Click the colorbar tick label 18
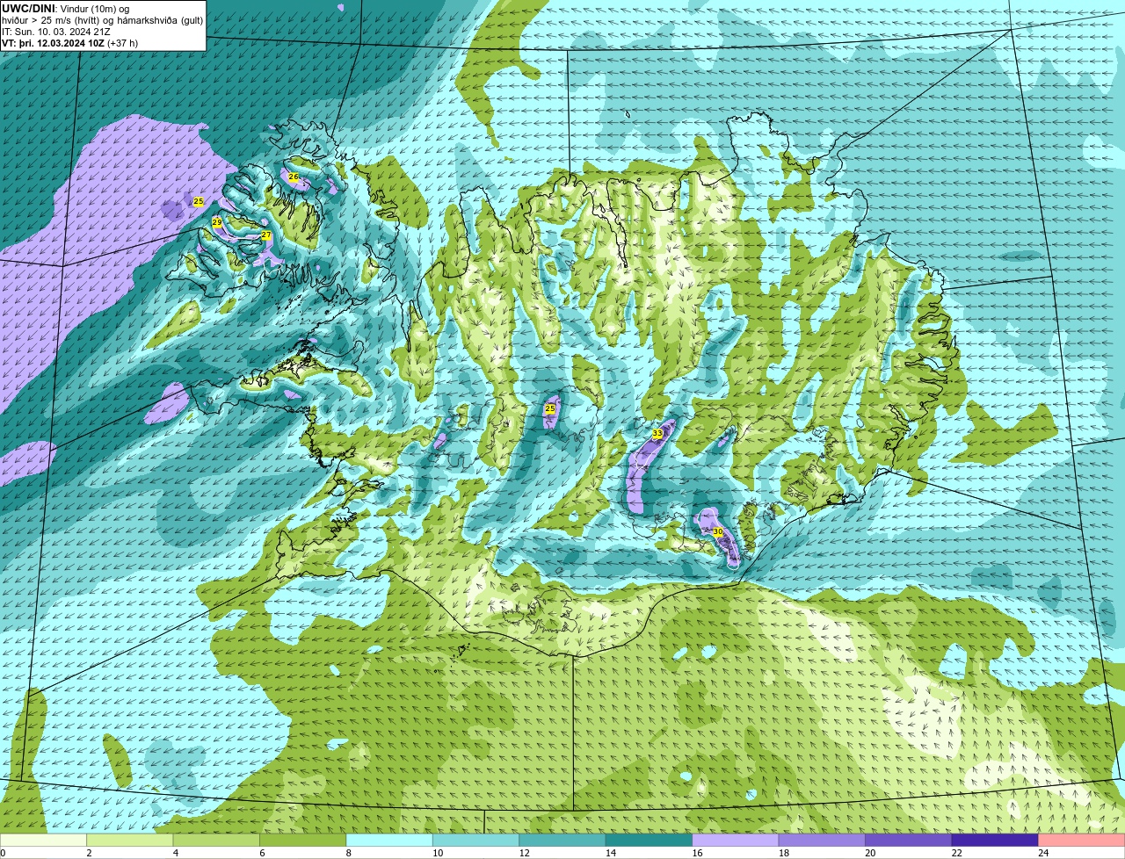Screen dimensions: 1125x859 coord(783,853)
